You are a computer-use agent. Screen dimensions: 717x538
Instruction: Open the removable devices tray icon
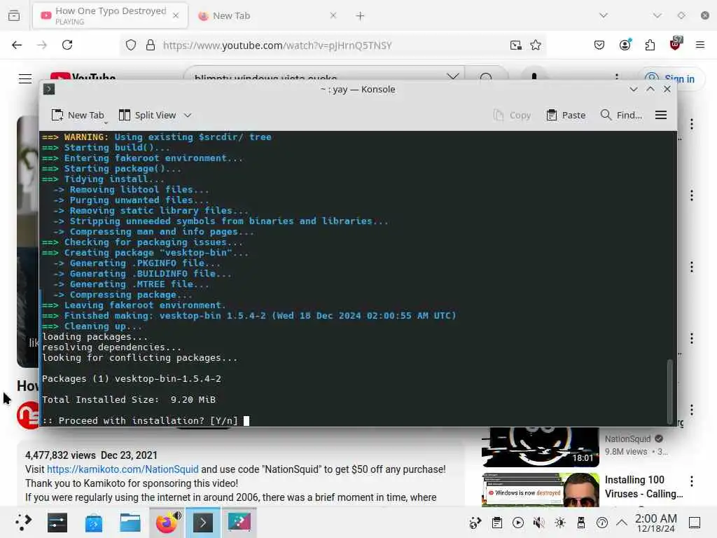[581, 523]
